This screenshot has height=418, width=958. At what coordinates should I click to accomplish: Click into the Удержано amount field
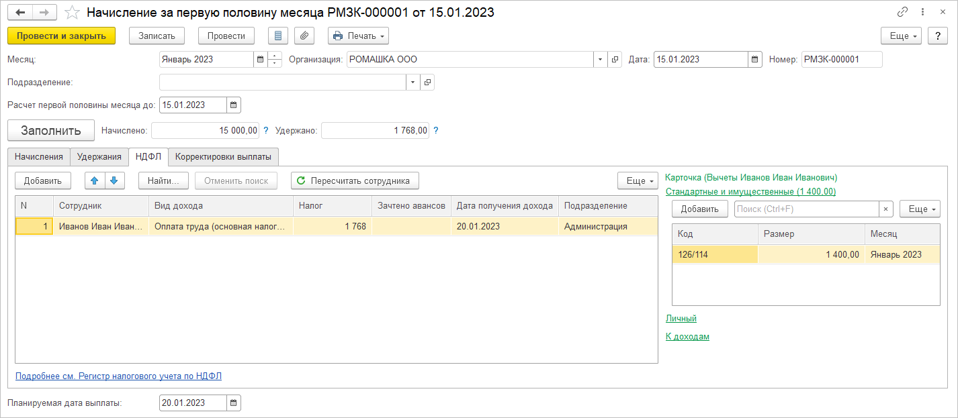pyautogui.click(x=376, y=130)
